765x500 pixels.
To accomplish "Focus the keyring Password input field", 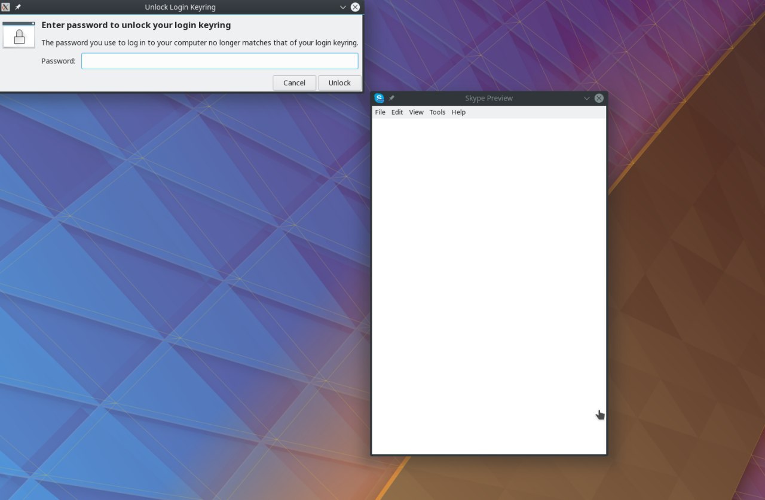I will [x=220, y=61].
